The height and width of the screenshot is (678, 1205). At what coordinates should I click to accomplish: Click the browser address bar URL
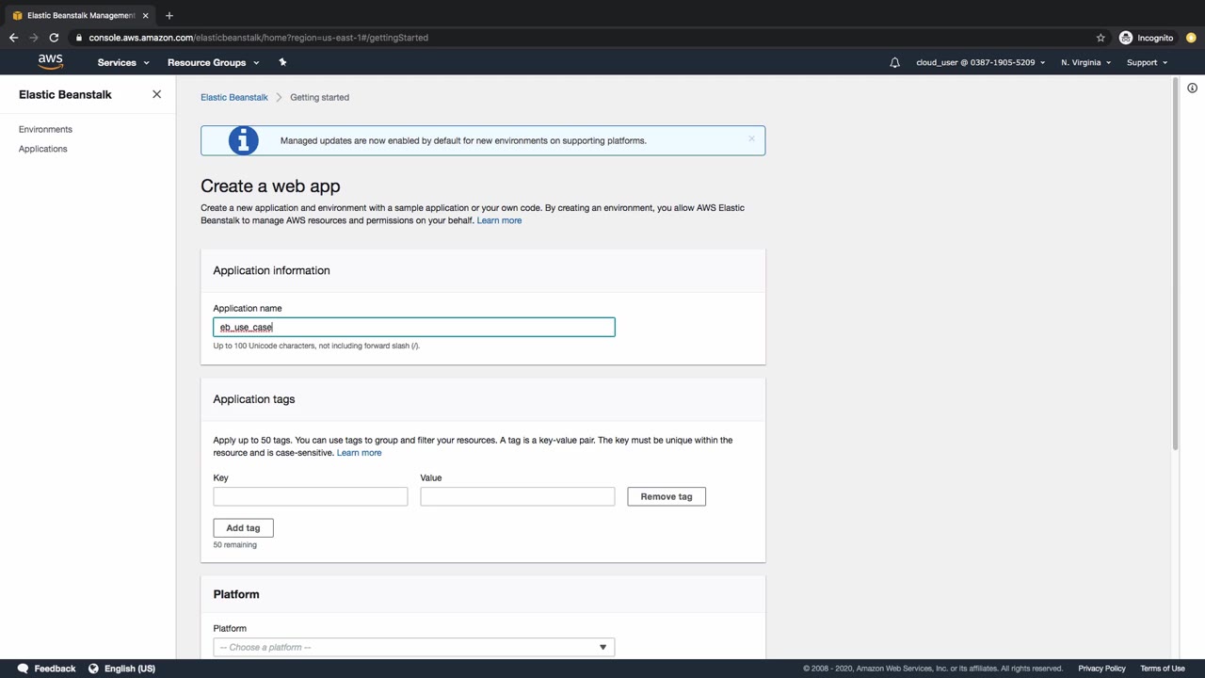pos(259,38)
